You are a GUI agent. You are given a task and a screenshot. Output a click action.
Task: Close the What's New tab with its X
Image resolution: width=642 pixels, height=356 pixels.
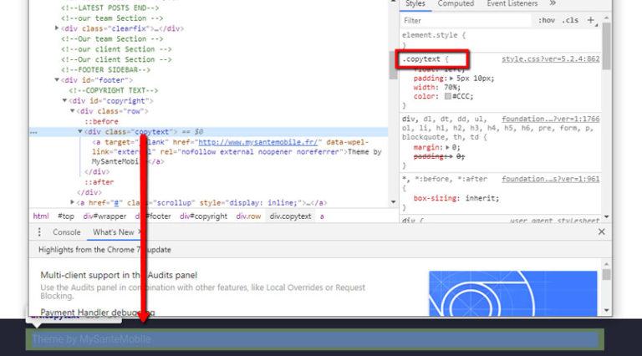tap(140, 231)
